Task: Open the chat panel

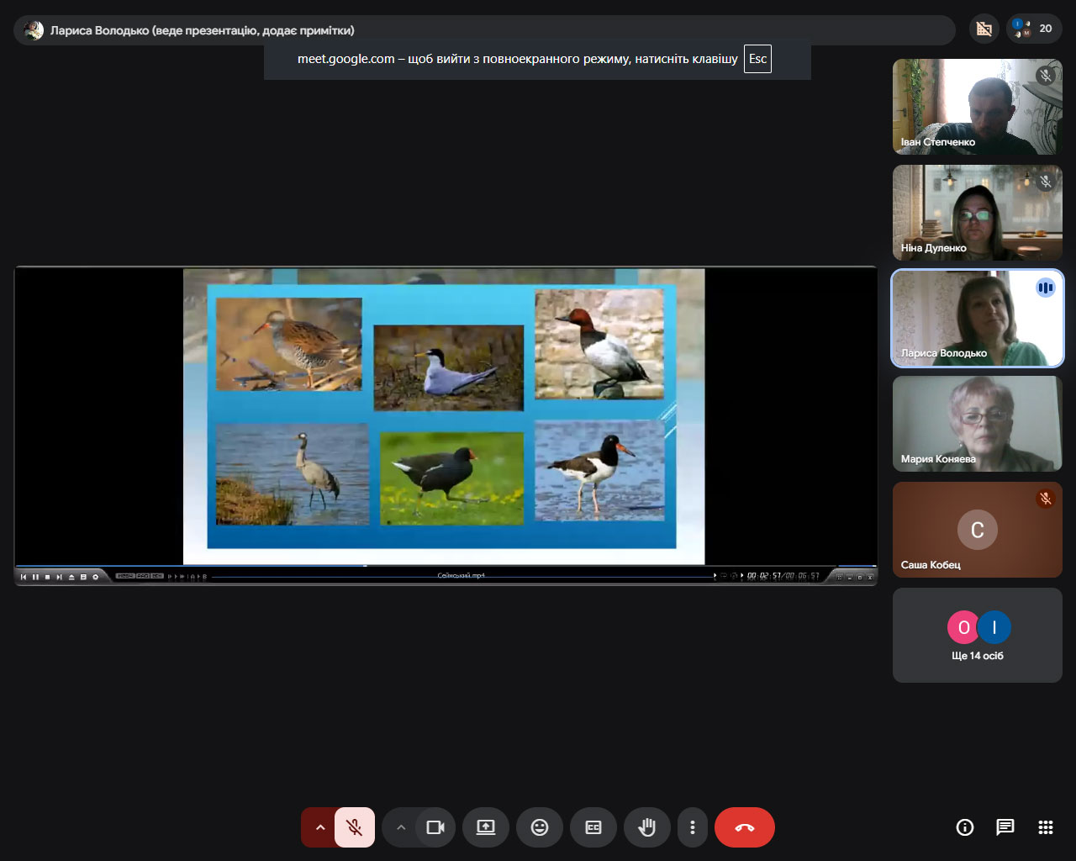Action: [1005, 827]
